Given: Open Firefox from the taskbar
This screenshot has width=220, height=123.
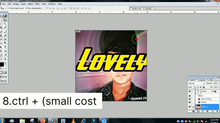Looking at the screenshot, I should [43, 121].
